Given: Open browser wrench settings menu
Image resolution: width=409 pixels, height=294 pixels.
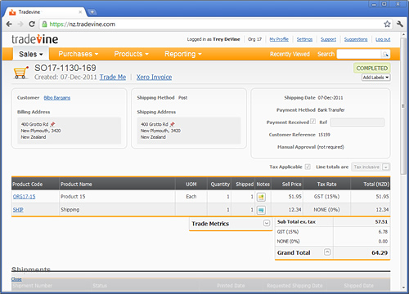Looking at the screenshot, I should point(400,24).
